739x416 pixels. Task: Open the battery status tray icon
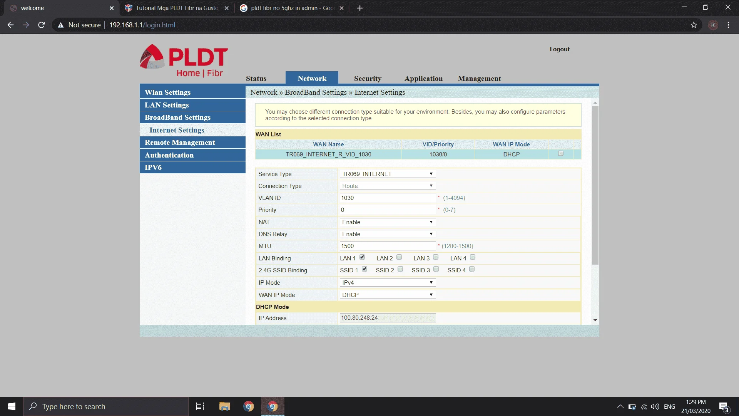point(632,406)
